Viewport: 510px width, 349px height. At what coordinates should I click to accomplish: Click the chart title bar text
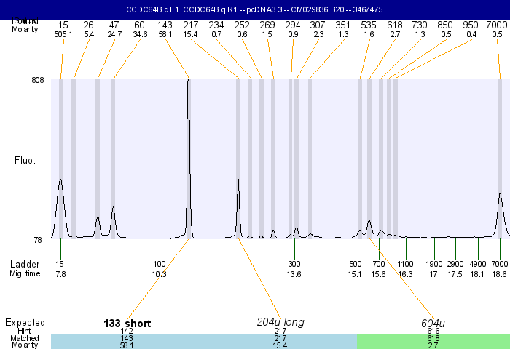pos(255,9)
